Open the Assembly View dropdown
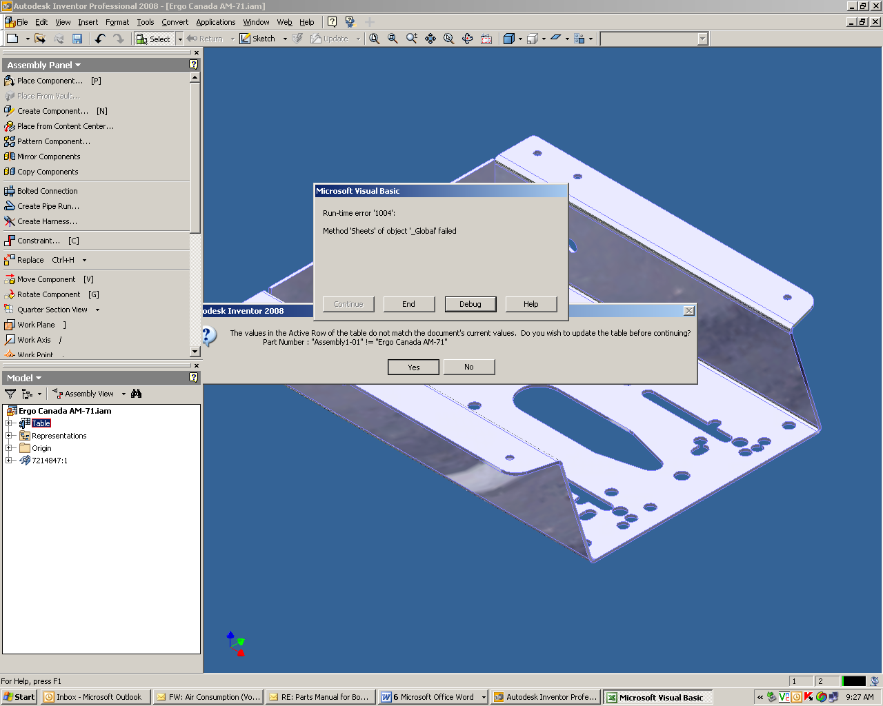Screen dimensions: 883x706 (x=123, y=394)
